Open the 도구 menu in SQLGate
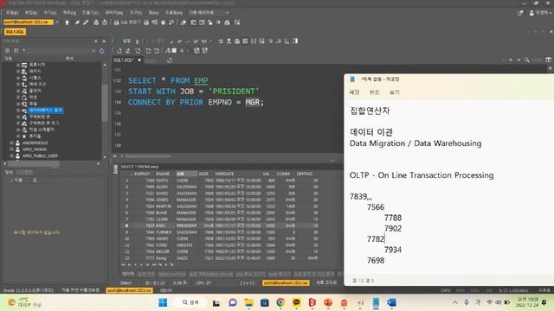554x311 pixels. click(x=136, y=13)
